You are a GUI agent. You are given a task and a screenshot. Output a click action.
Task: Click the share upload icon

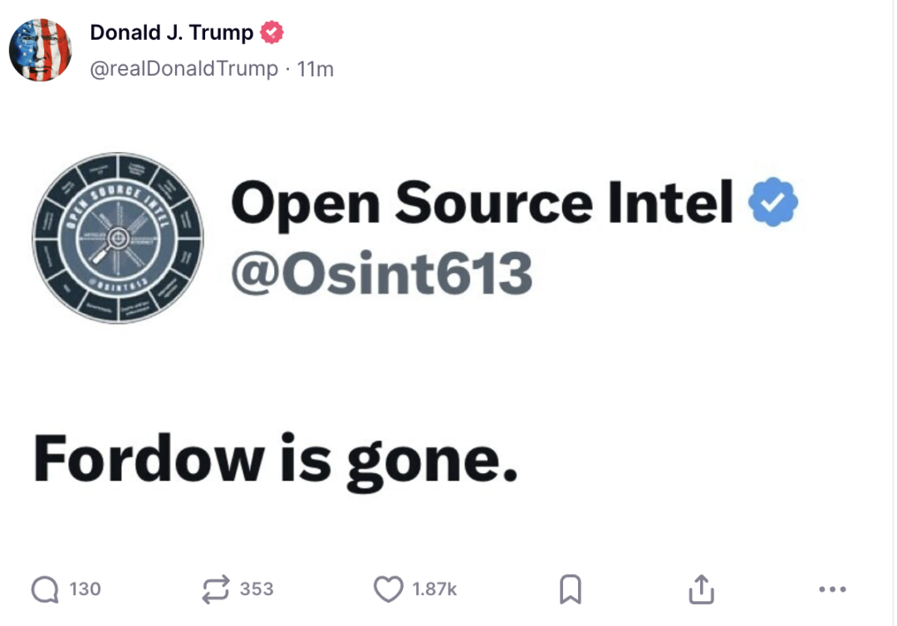tap(701, 589)
